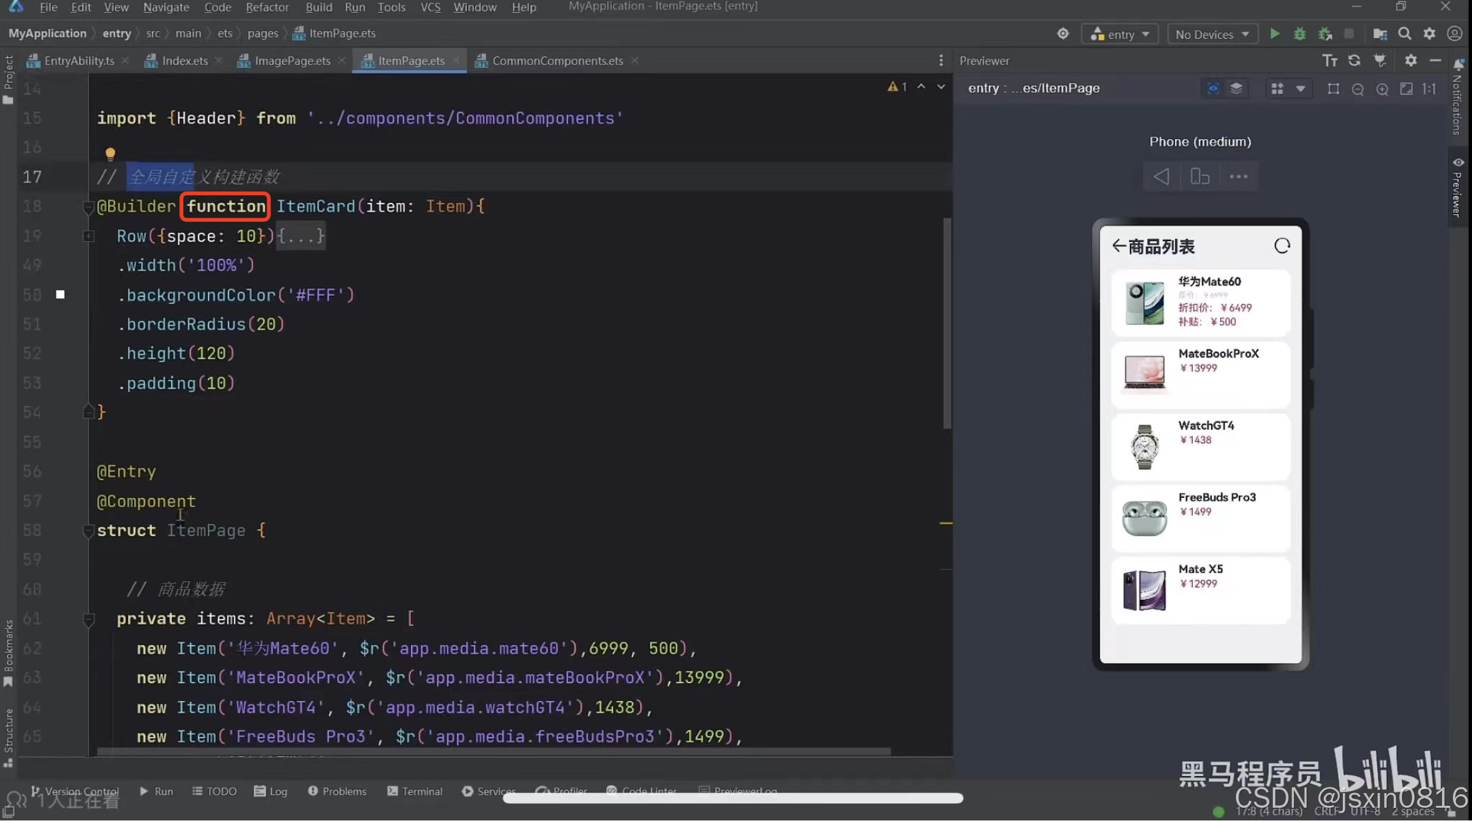Click the vertical editor scrollbar
This screenshot has width=1472, height=823.
click(947, 324)
